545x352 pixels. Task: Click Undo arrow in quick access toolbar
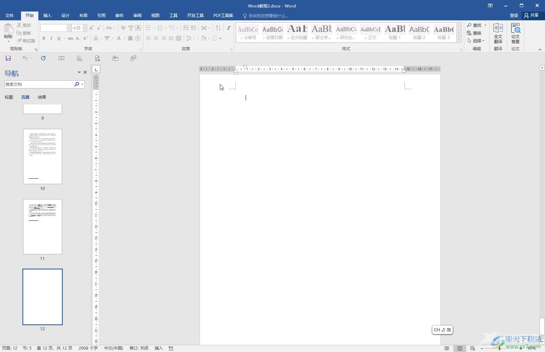click(25, 58)
